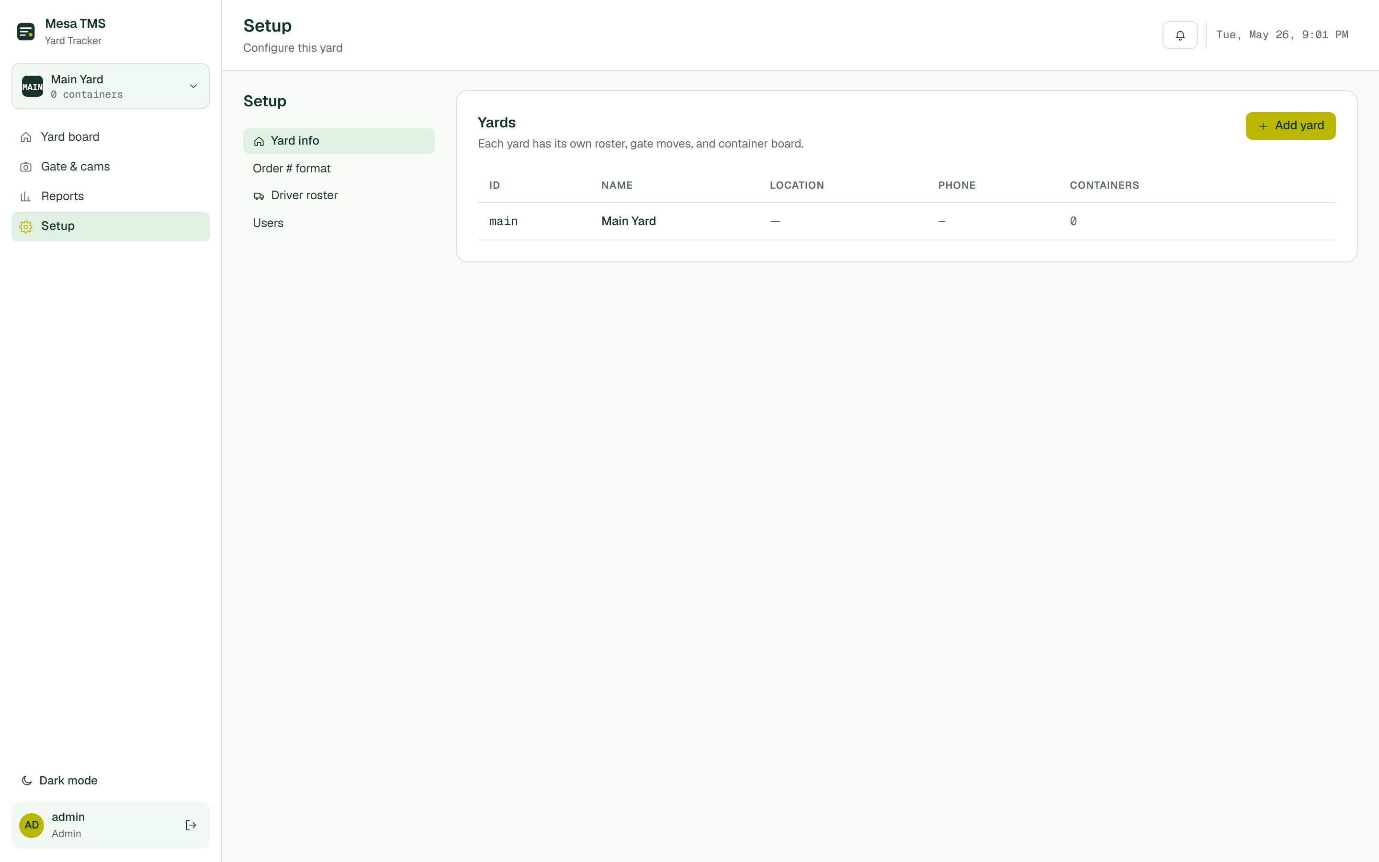
Task: Click the LOCATION column header
Action: tap(797, 185)
